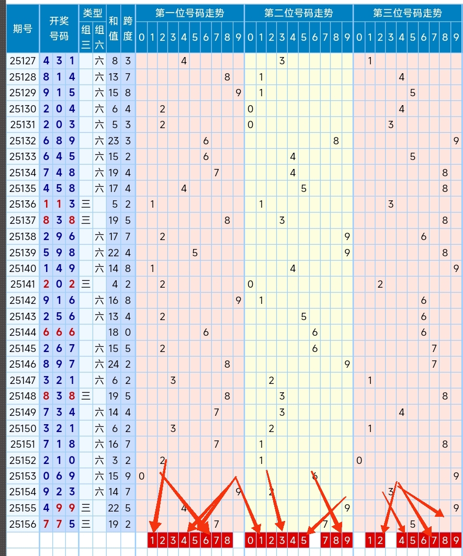Select period number 25134
The width and height of the screenshot is (463, 556).
coord(22,173)
